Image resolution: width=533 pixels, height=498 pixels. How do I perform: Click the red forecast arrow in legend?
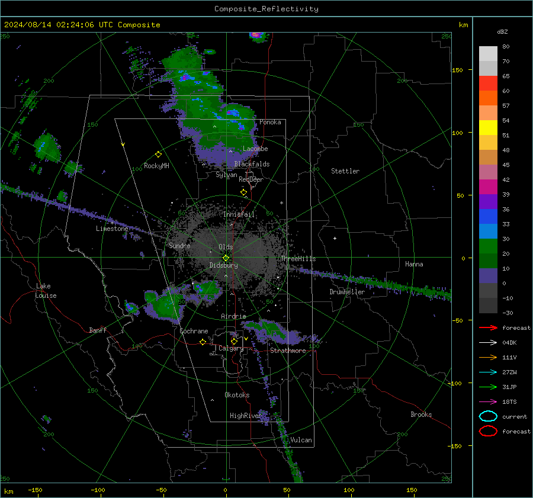488,327
